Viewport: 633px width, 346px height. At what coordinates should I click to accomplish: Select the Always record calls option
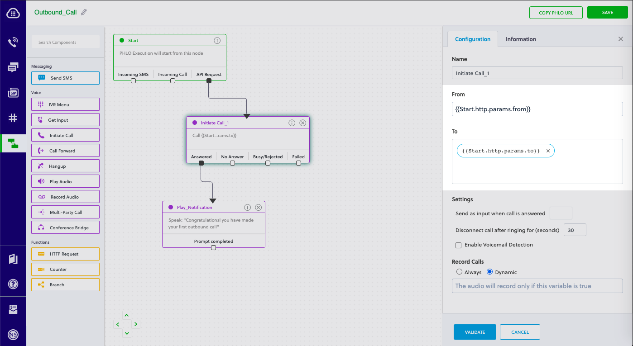click(x=459, y=272)
